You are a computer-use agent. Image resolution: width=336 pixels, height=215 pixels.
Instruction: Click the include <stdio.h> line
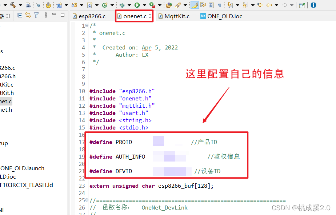click(x=119, y=128)
